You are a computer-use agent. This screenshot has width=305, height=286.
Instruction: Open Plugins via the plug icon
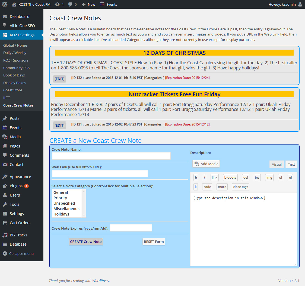point(5,186)
